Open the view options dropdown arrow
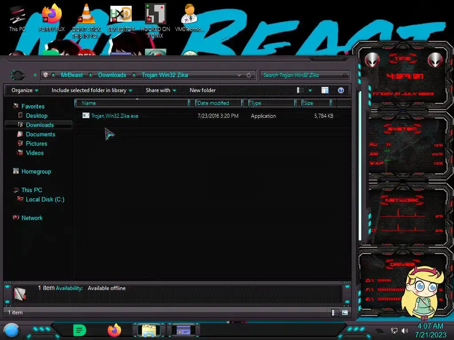The width and height of the screenshot is (454, 340). point(310,90)
